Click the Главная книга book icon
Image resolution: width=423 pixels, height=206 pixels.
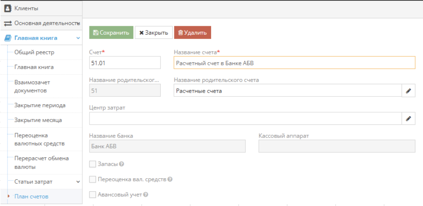tap(8, 38)
